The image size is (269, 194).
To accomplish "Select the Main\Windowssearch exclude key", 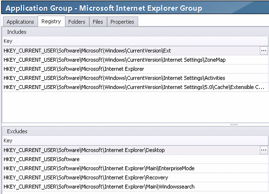I will pyautogui.click(x=135, y=187).
